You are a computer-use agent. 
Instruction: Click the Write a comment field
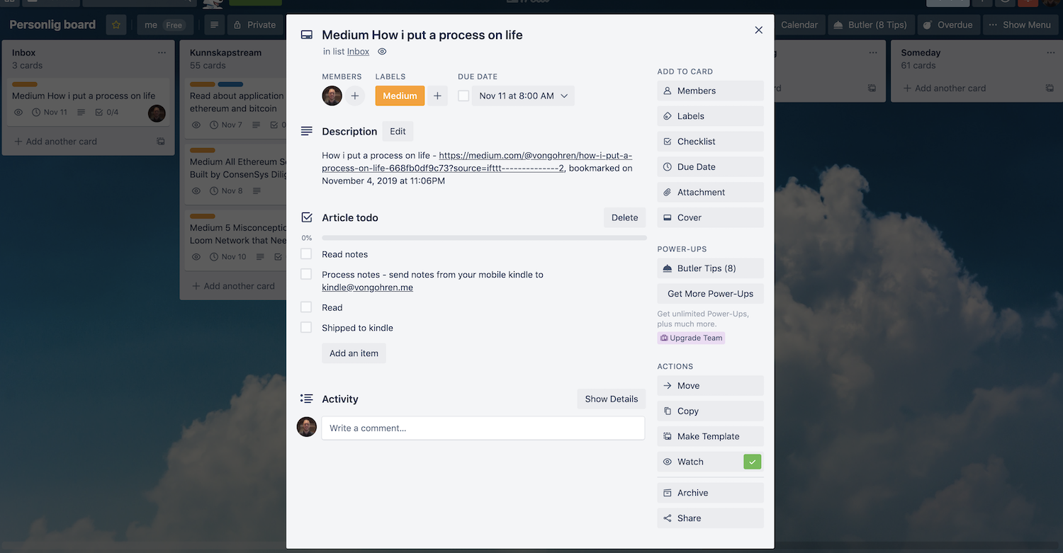pos(483,428)
